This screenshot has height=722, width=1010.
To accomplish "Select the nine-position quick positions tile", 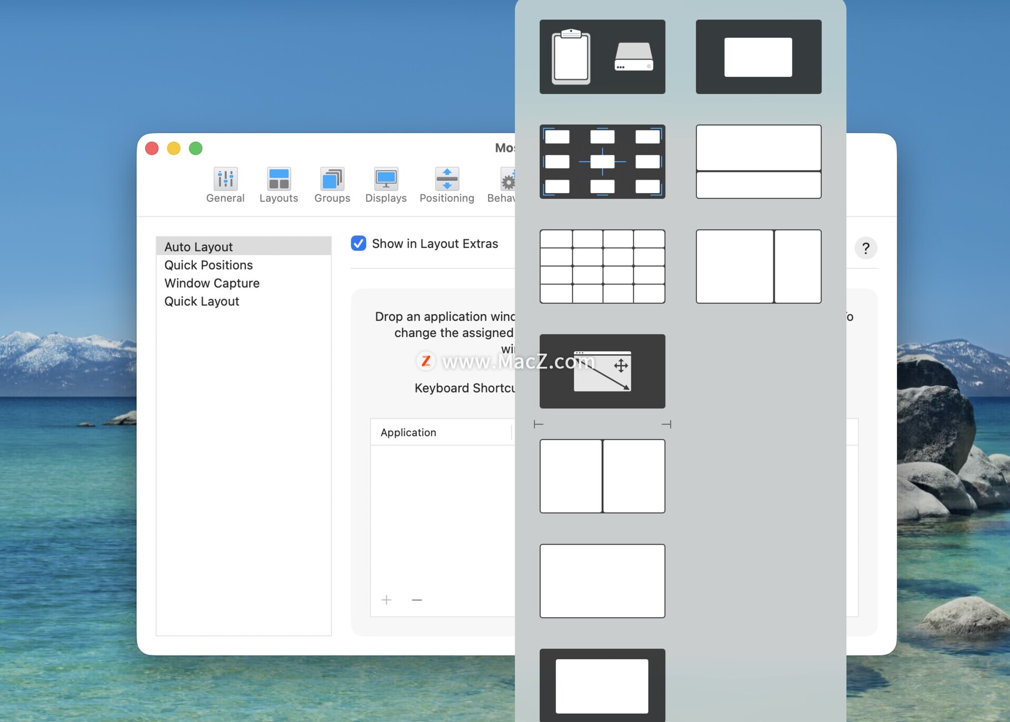I will pyautogui.click(x=602, y=162).
